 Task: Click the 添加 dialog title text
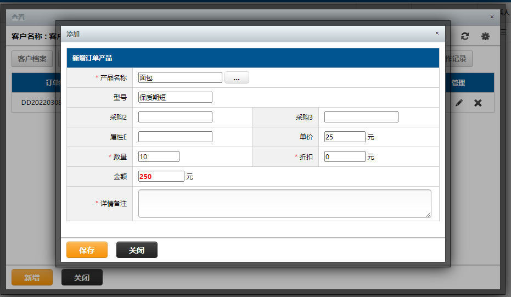[x=73, y=34]
